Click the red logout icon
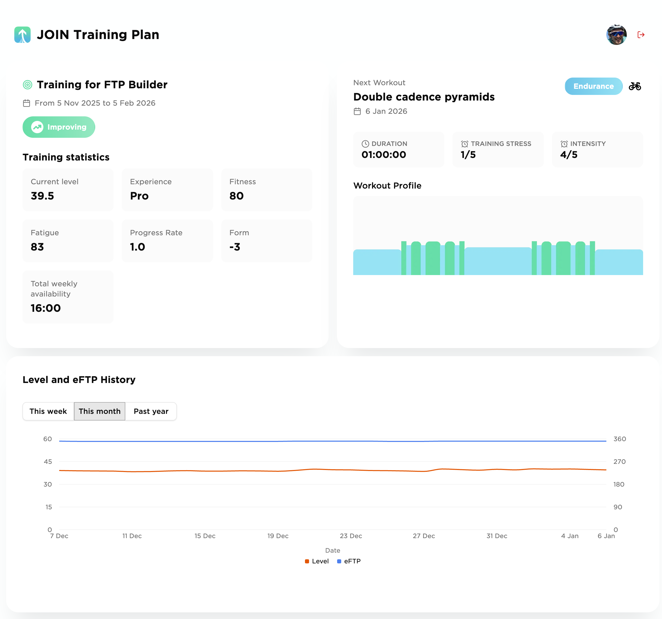Screen dimensions: 662x619 [x=641, y=35]
